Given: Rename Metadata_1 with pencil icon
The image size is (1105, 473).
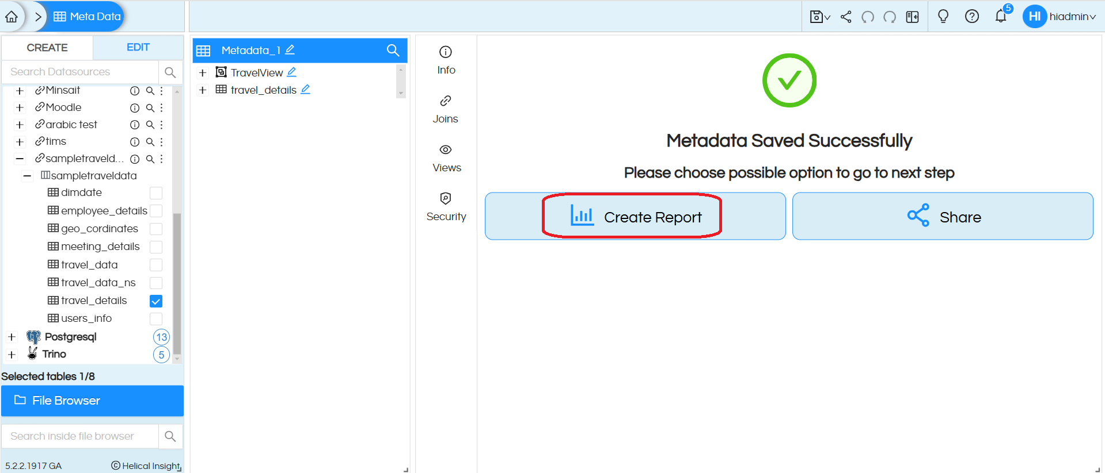Looking at the screenshot, I should pyautogui.click(x=290, y=50).
